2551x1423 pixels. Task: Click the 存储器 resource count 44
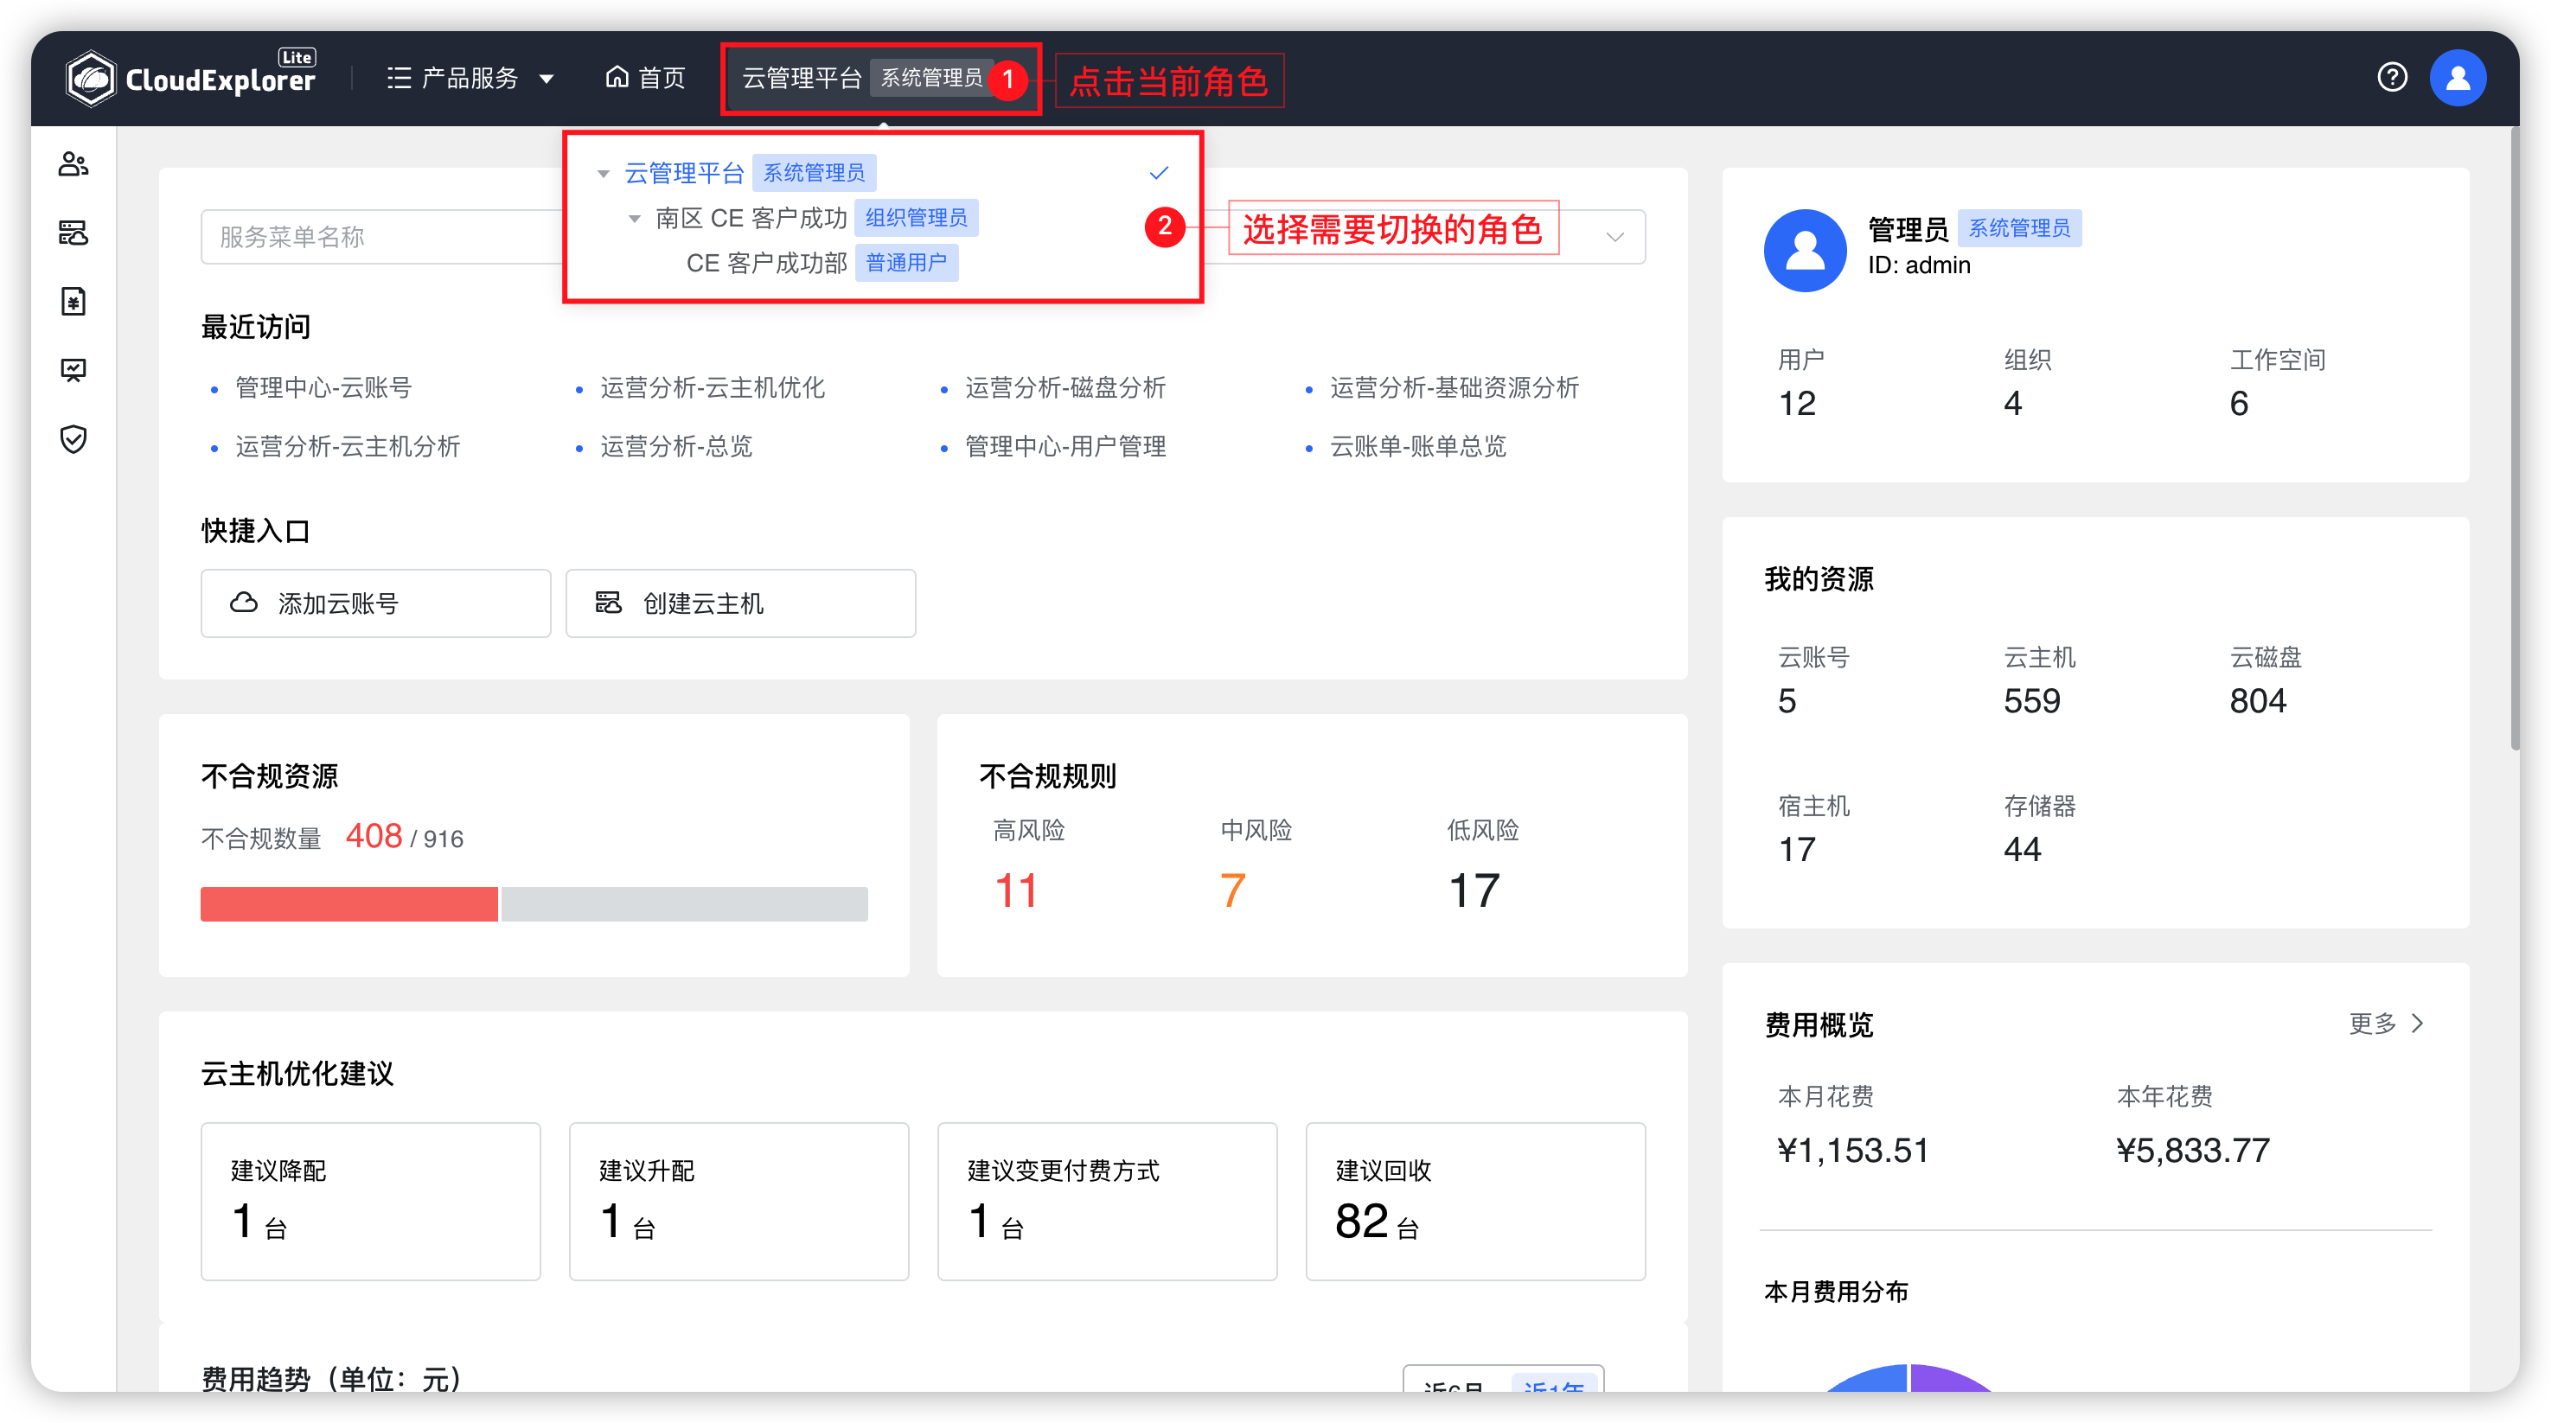tap(2022, 850)
